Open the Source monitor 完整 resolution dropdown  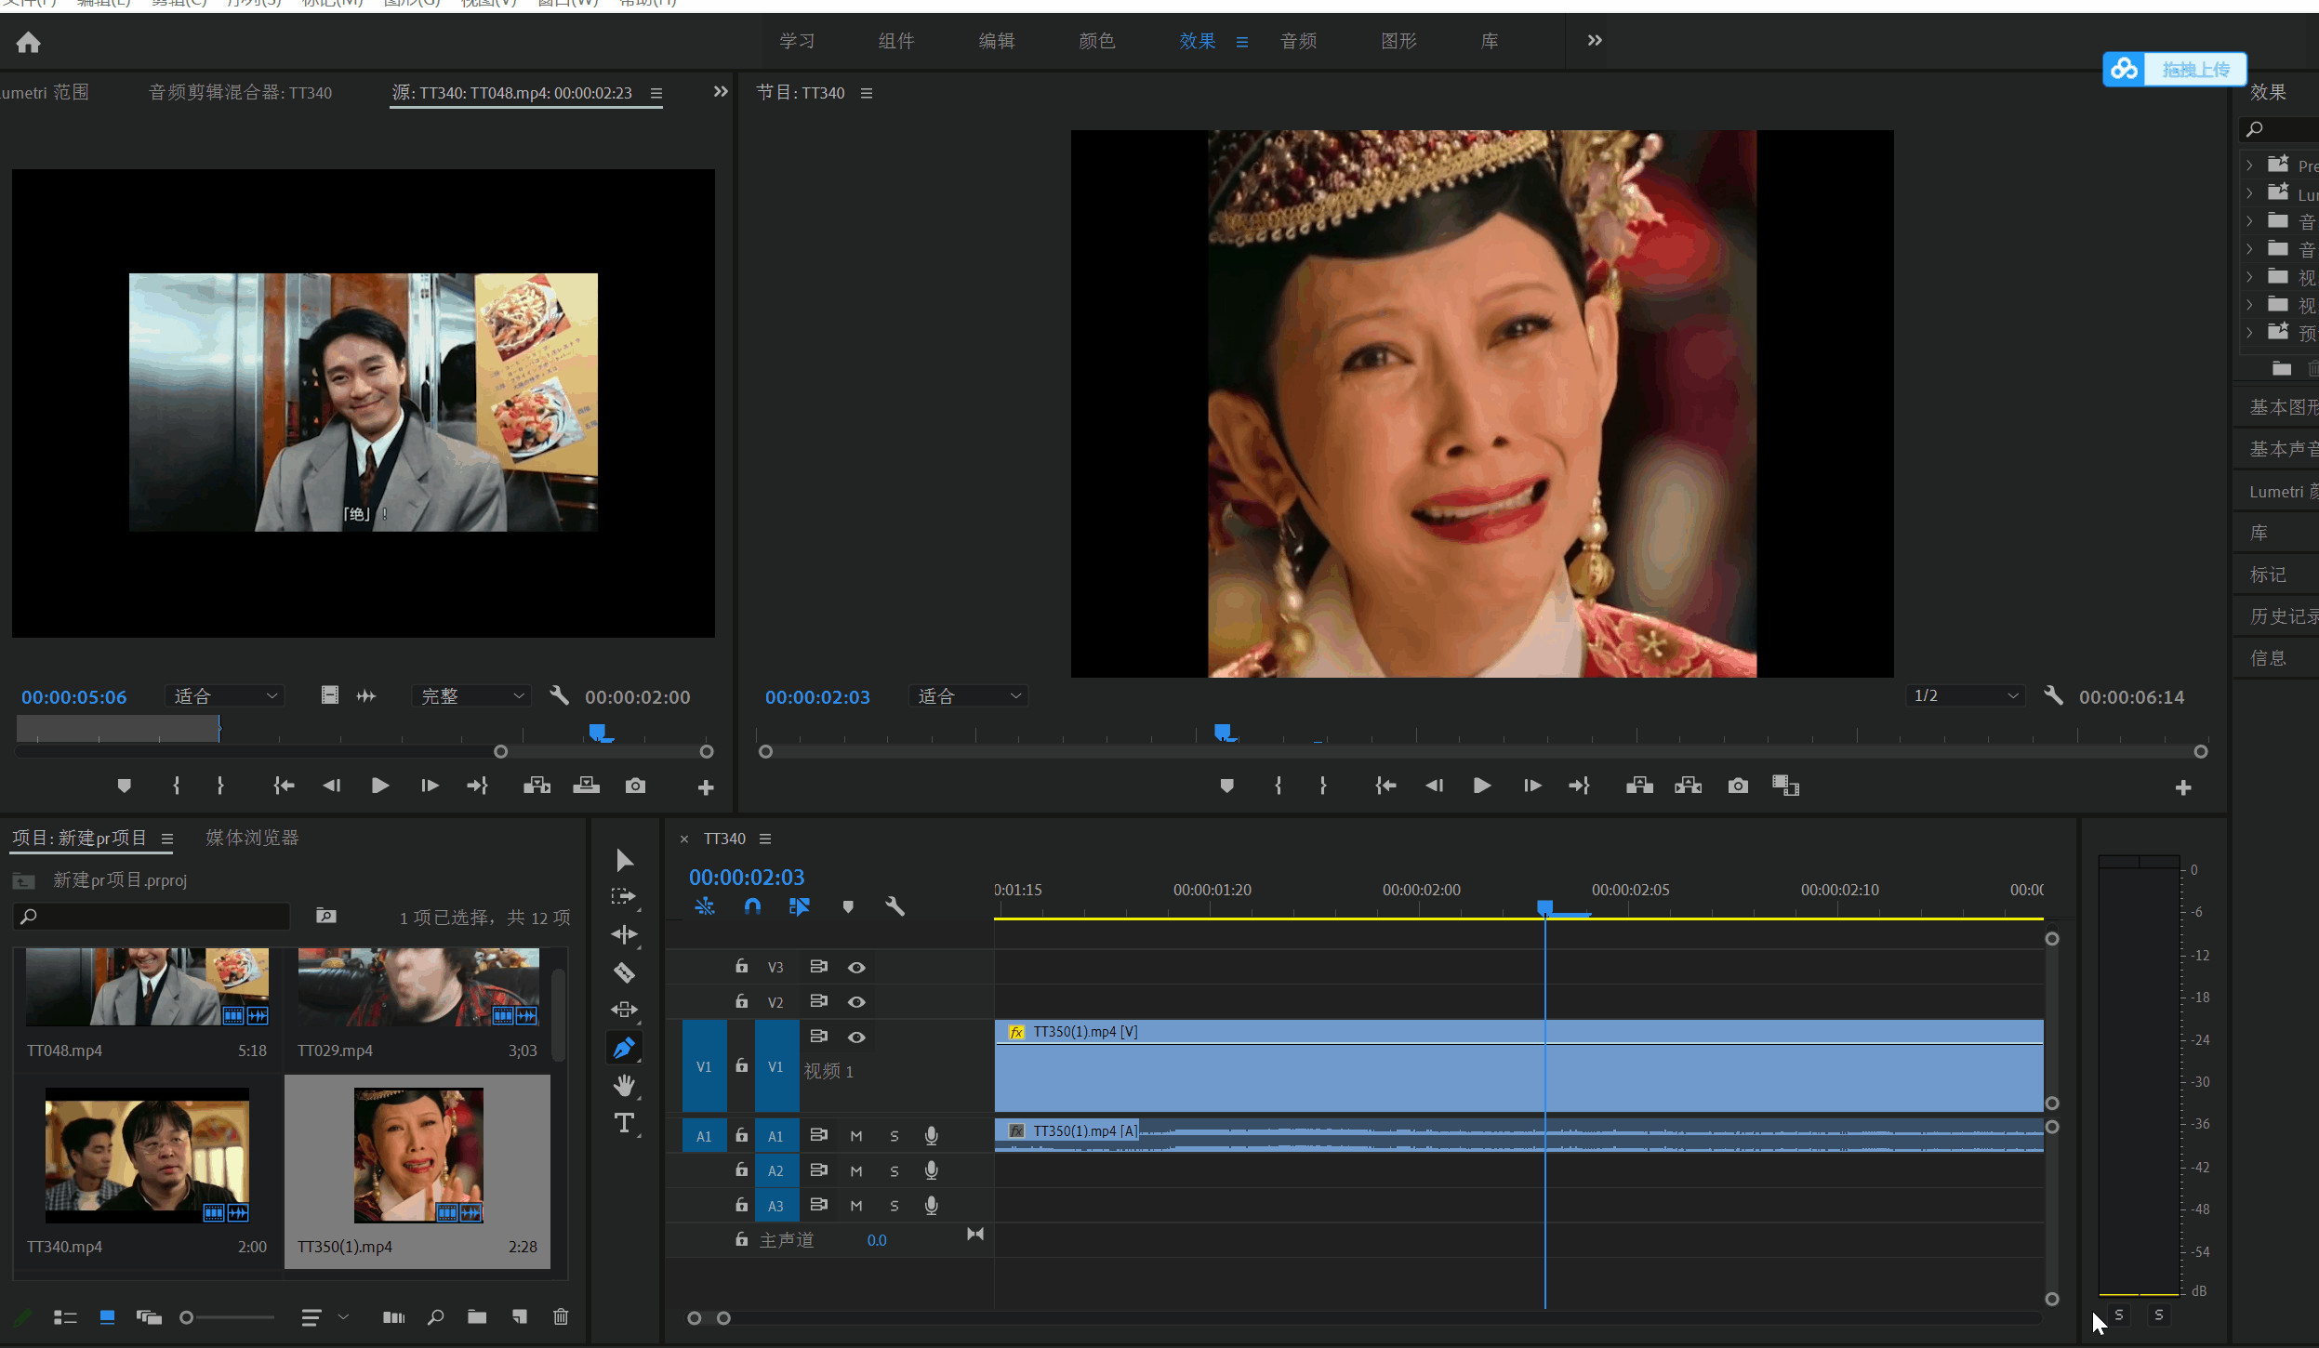(x=471, y=695)
